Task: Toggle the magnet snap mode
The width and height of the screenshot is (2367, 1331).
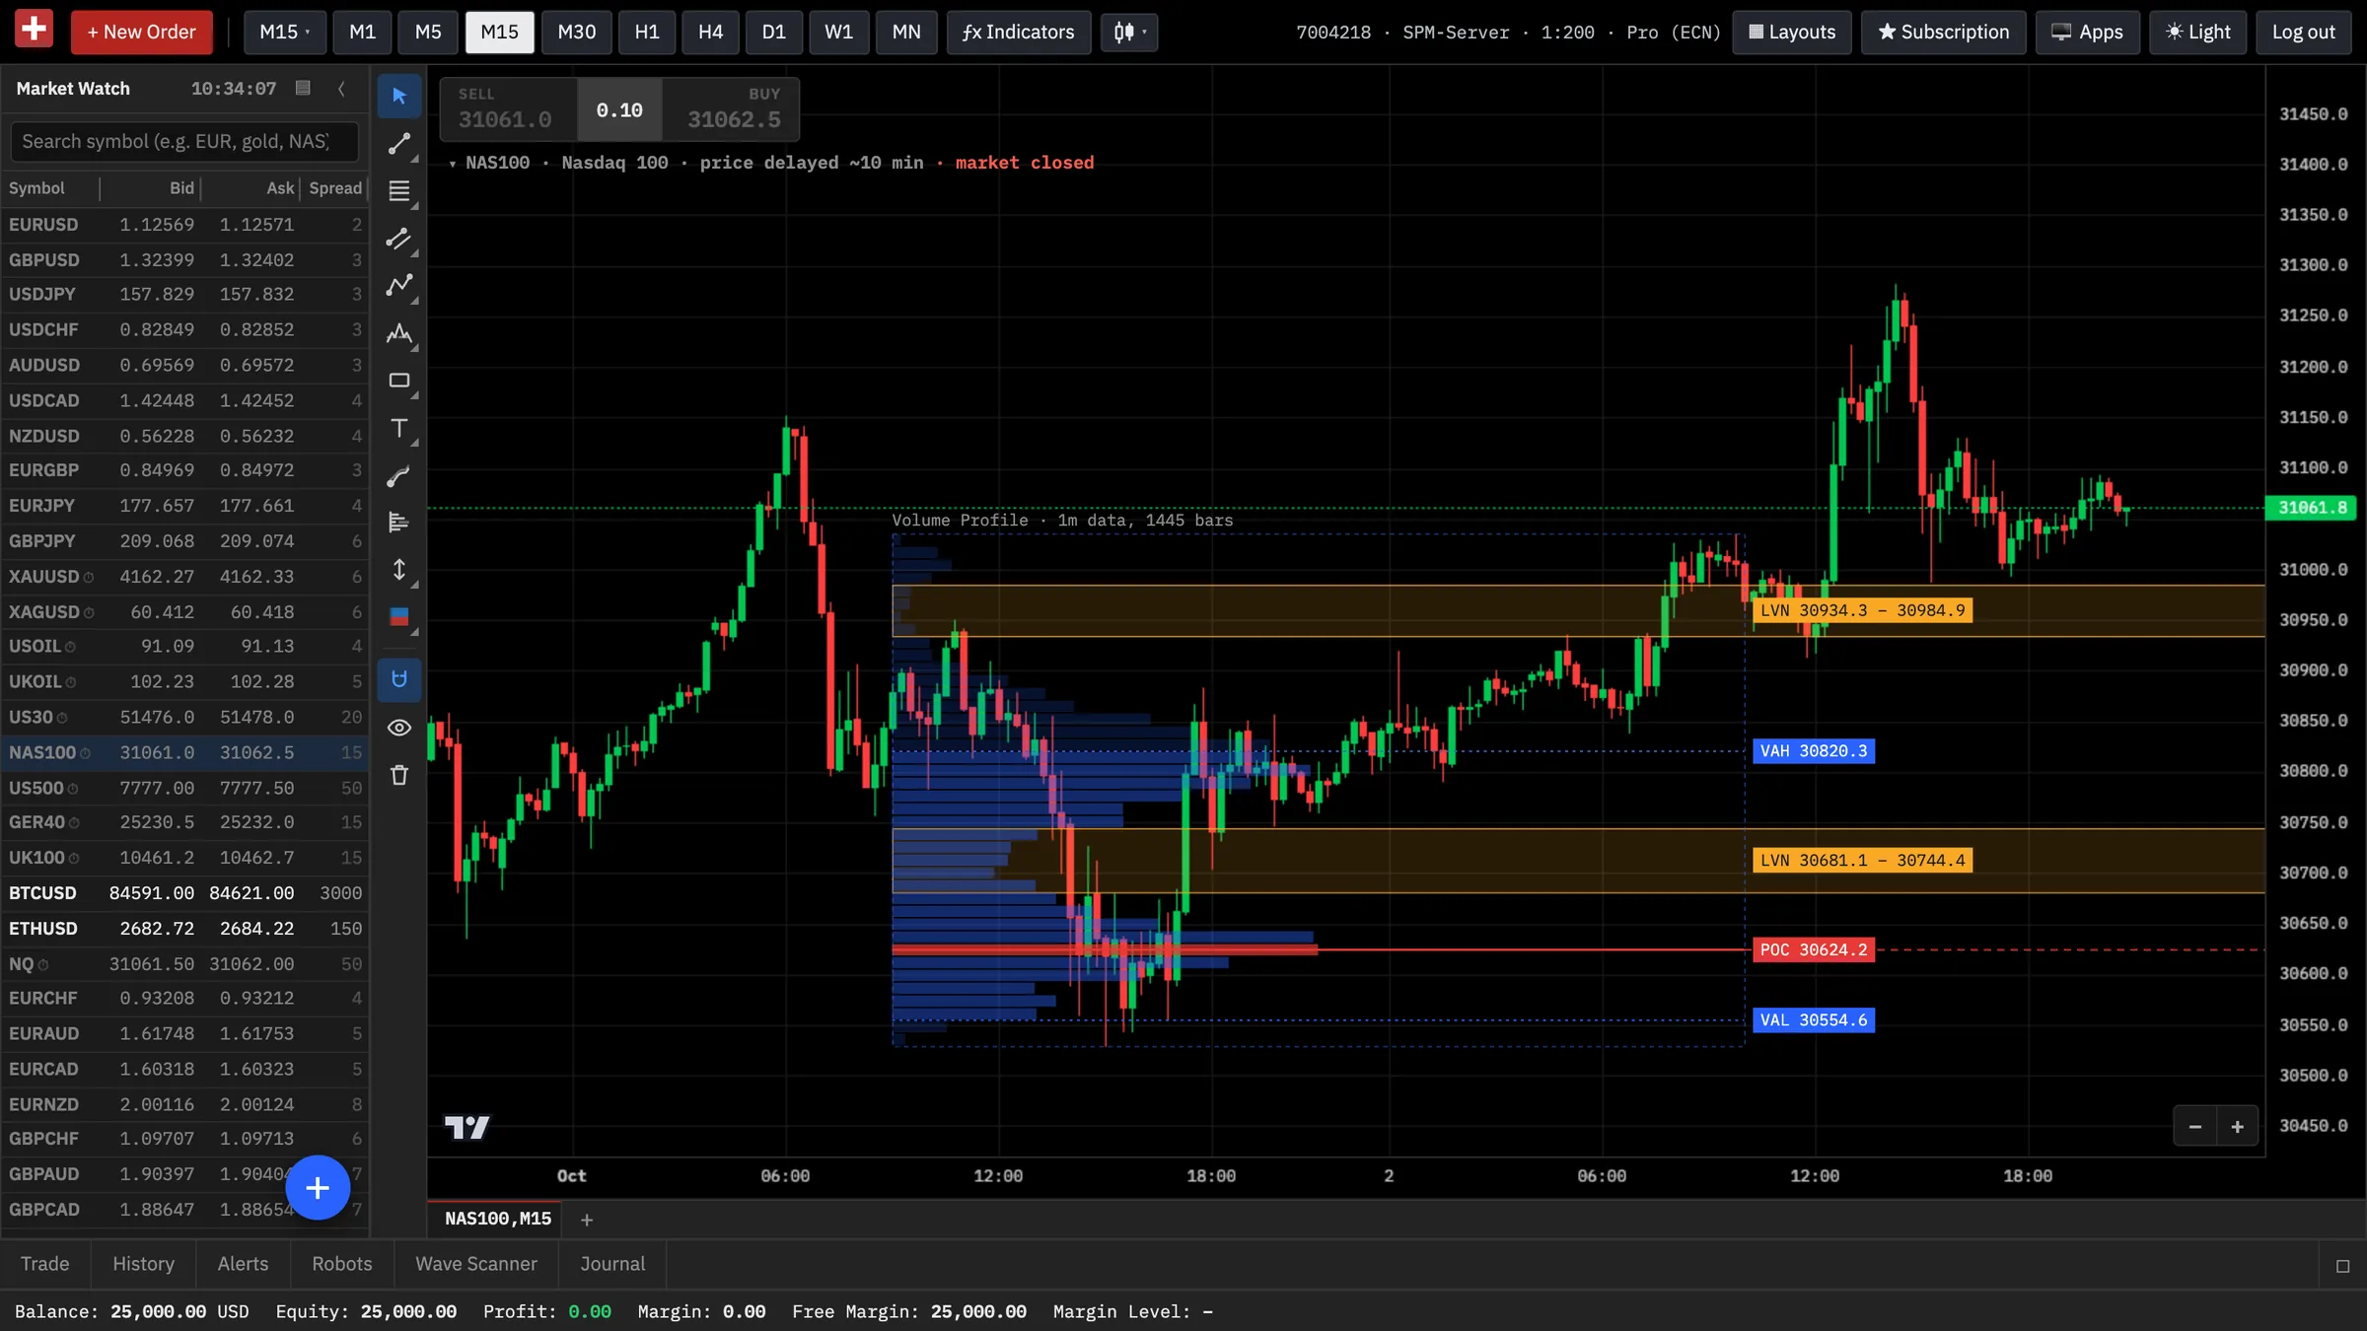Action: pos(399,679)
